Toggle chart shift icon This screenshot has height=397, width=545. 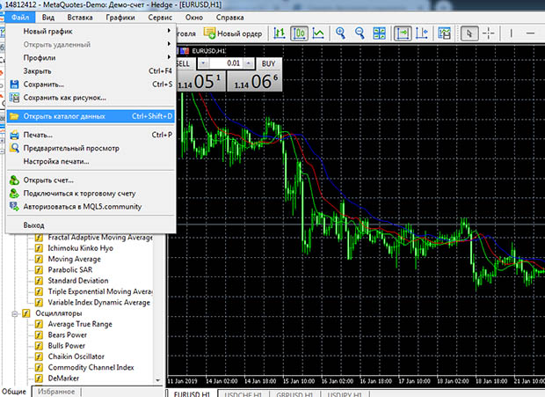[x=422, y=33]
